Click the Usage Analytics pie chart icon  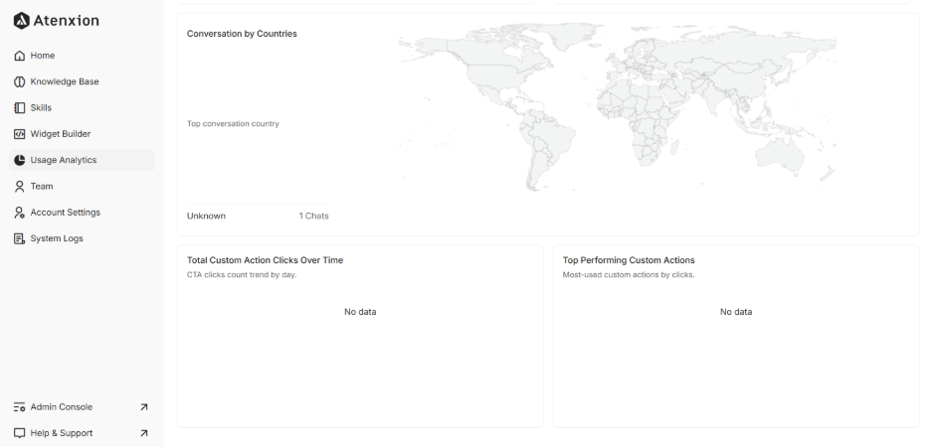point(20,160)
